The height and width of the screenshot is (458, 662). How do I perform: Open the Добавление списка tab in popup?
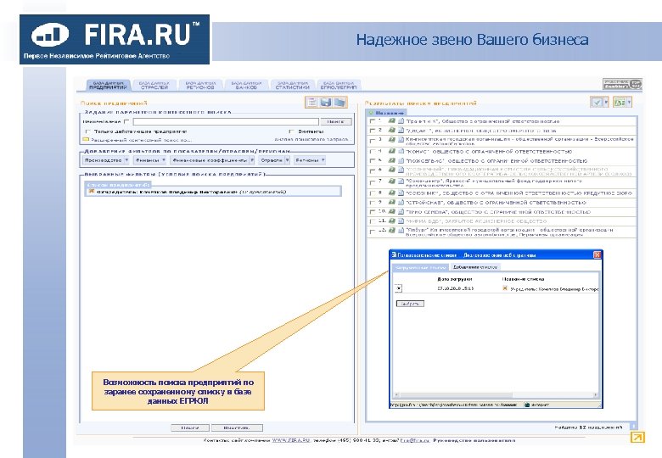pos(474,267)
